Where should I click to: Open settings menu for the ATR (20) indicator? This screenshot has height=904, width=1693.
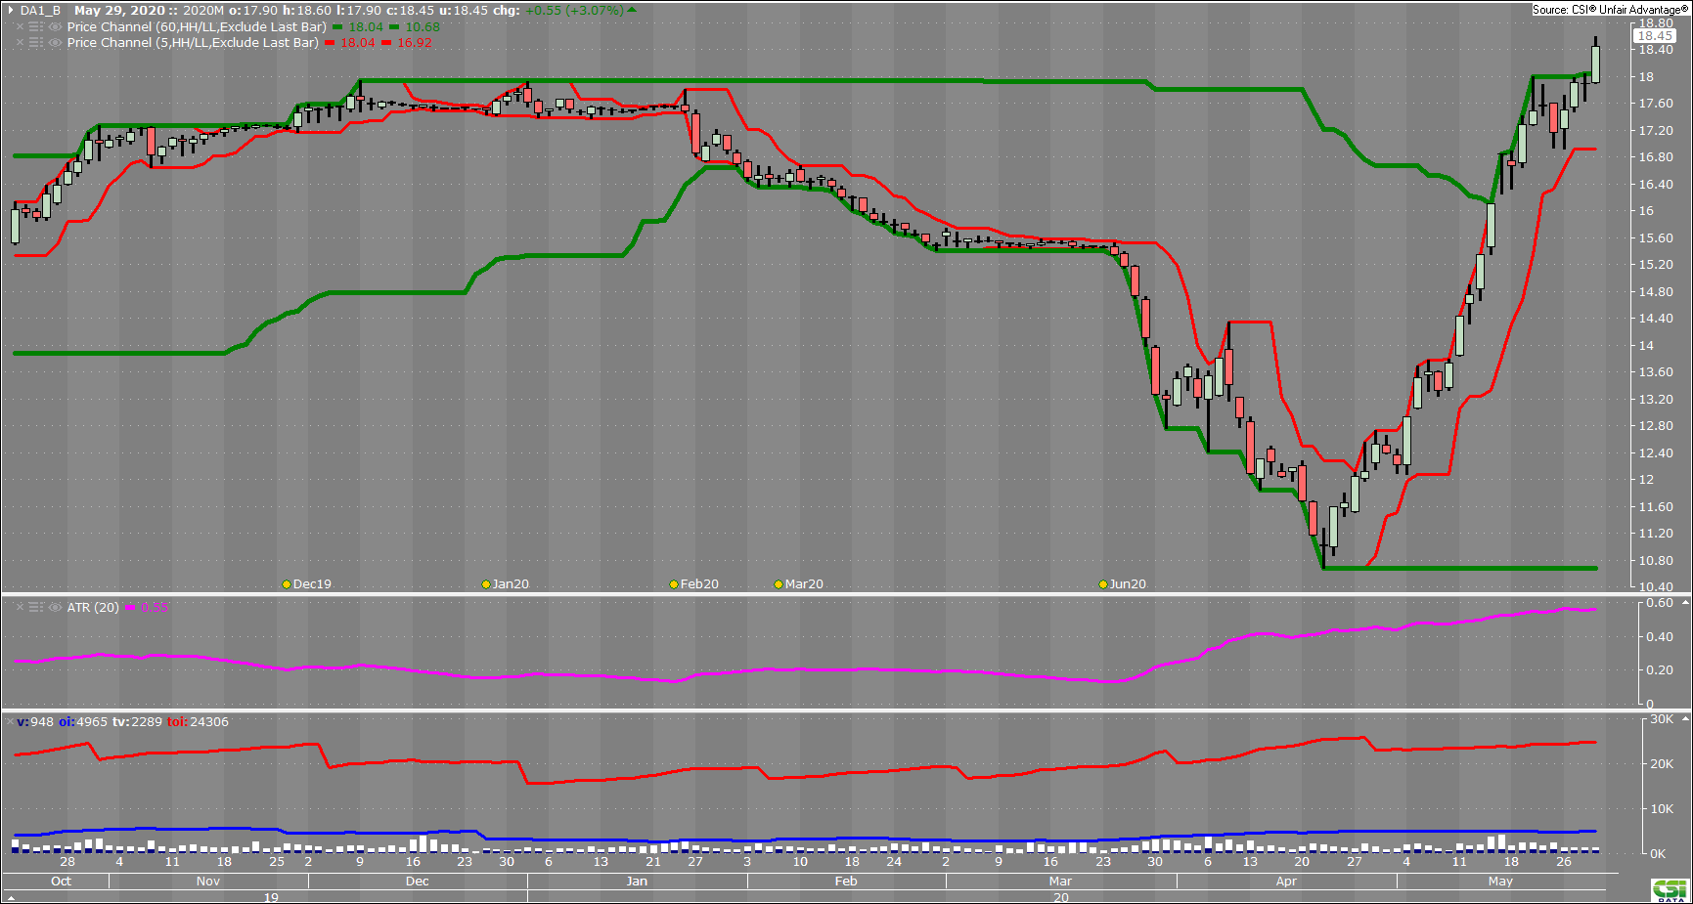(36, 608)
